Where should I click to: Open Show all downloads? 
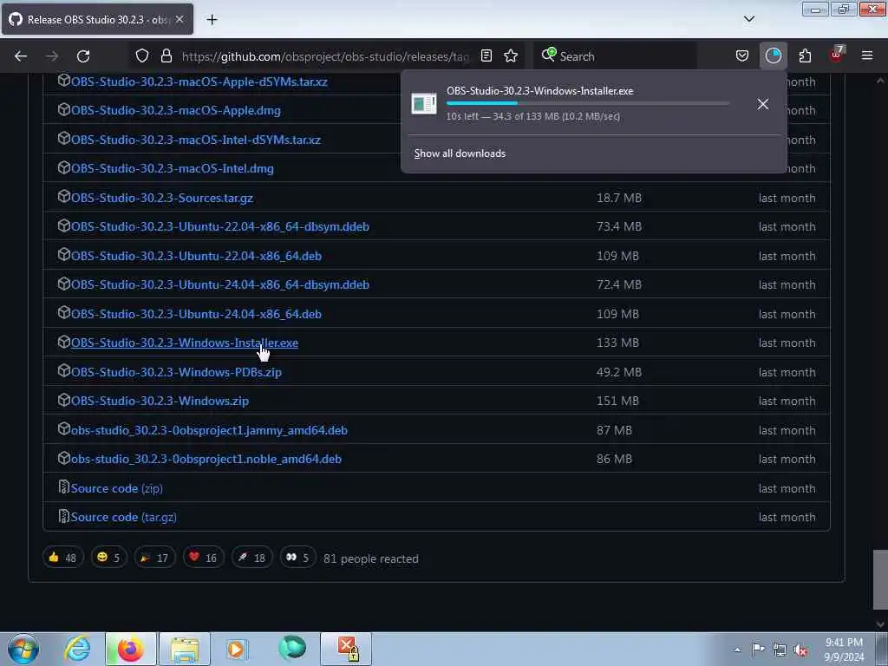tap(460, 153)
